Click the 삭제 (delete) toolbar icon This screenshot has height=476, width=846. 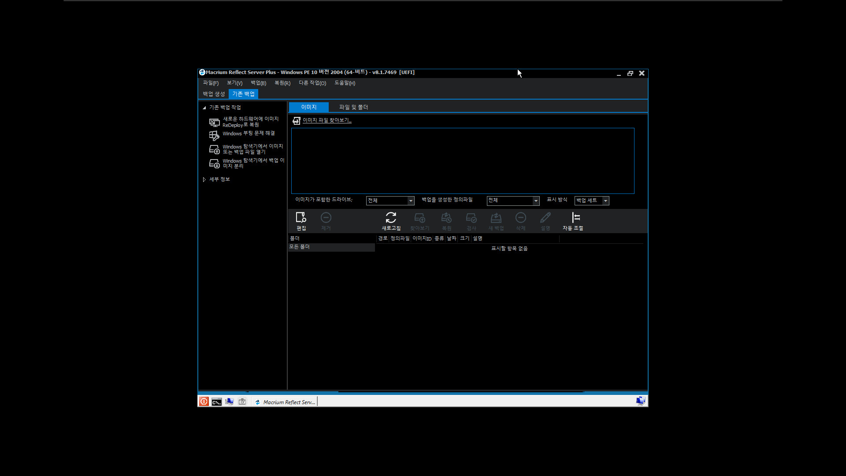[x=521, y=218]
